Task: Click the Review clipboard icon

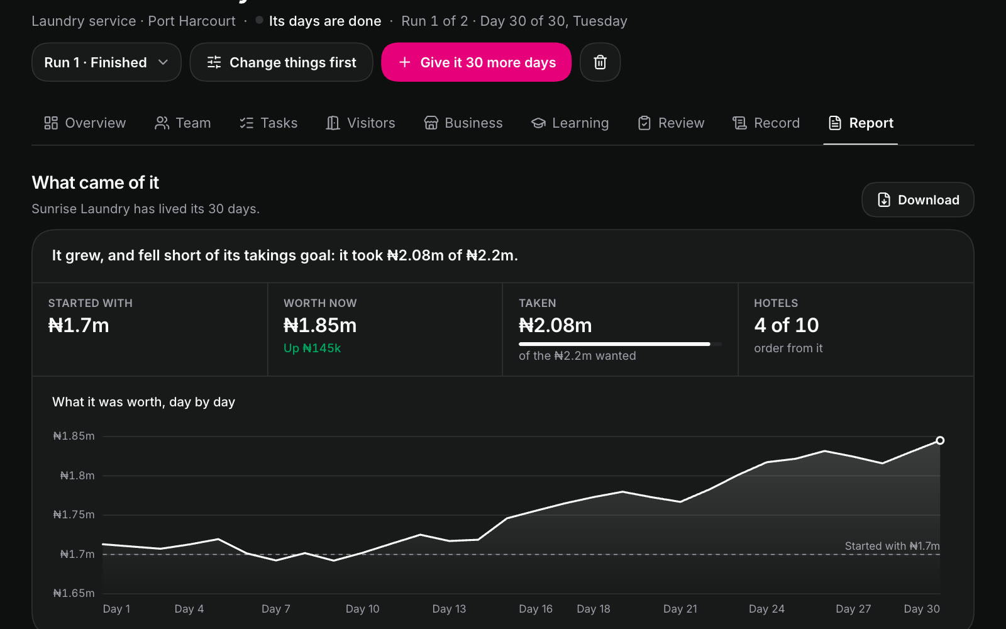Action: coord(644,123)
